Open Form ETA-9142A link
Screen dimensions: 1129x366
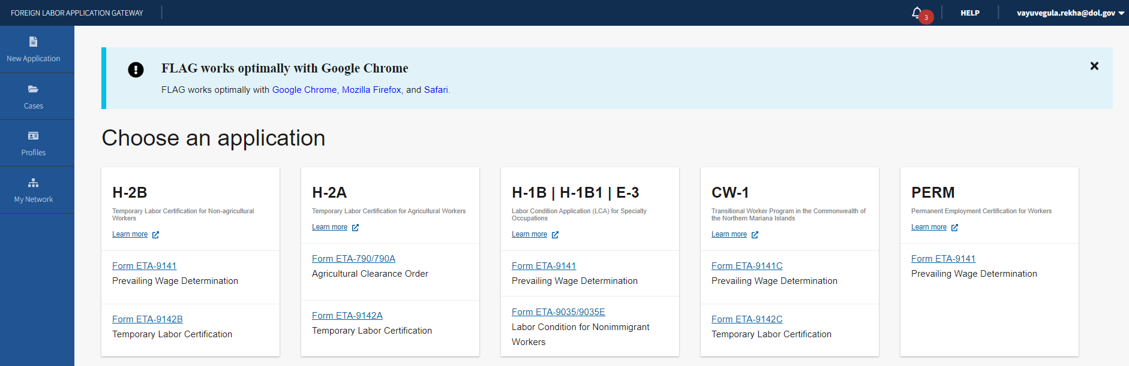click(347, 316)
